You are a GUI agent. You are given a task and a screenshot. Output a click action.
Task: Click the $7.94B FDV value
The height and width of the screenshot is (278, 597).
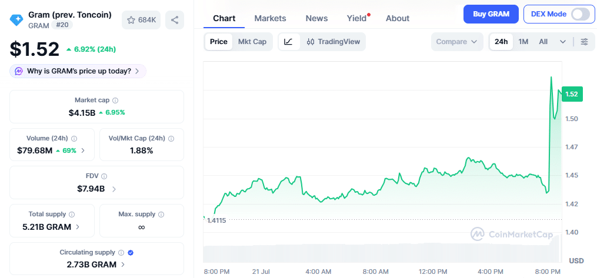click(x=91, y=189)
